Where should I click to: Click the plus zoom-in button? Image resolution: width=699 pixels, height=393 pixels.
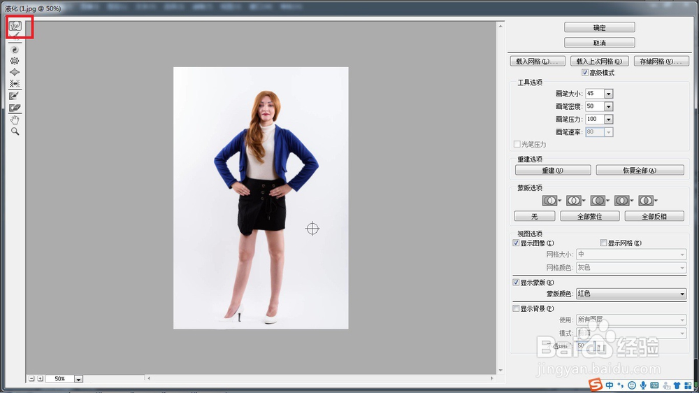pyautogui.click(x=40, y=378)
